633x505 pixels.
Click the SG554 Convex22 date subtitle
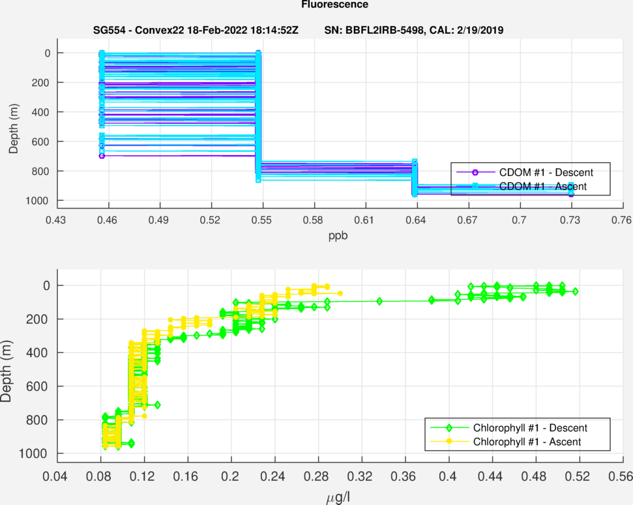coord(196,31)
